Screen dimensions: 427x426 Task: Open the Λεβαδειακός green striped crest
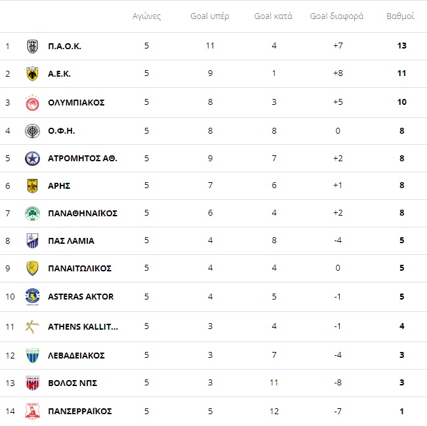[32, 355]
